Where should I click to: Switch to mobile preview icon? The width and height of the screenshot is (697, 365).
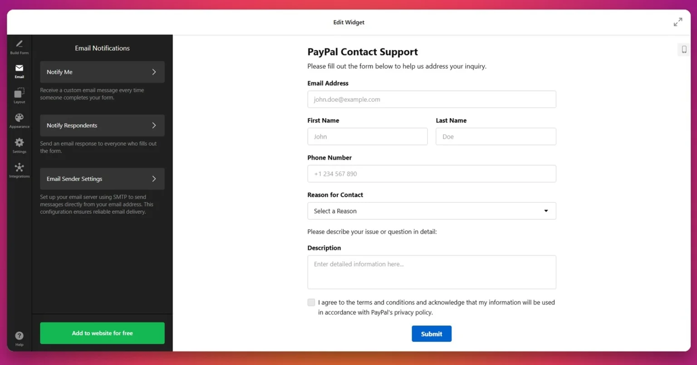click(684, 49)
